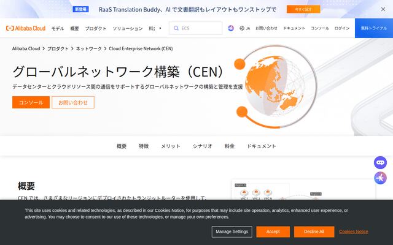Open the コンソール header link

[x=320, y=28]
